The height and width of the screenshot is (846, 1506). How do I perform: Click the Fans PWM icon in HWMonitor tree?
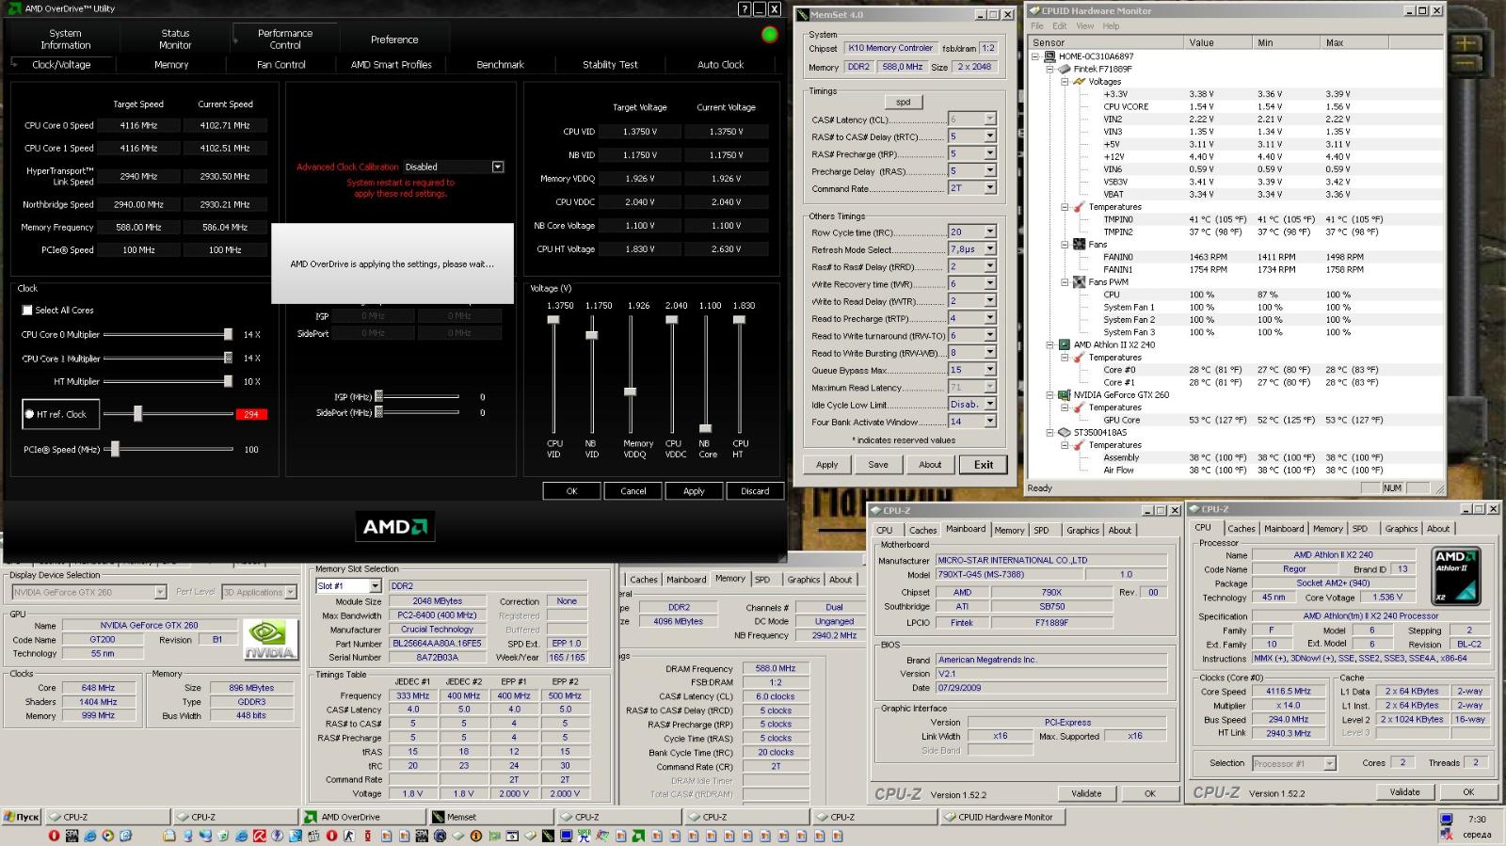[x=1080, y=282]
